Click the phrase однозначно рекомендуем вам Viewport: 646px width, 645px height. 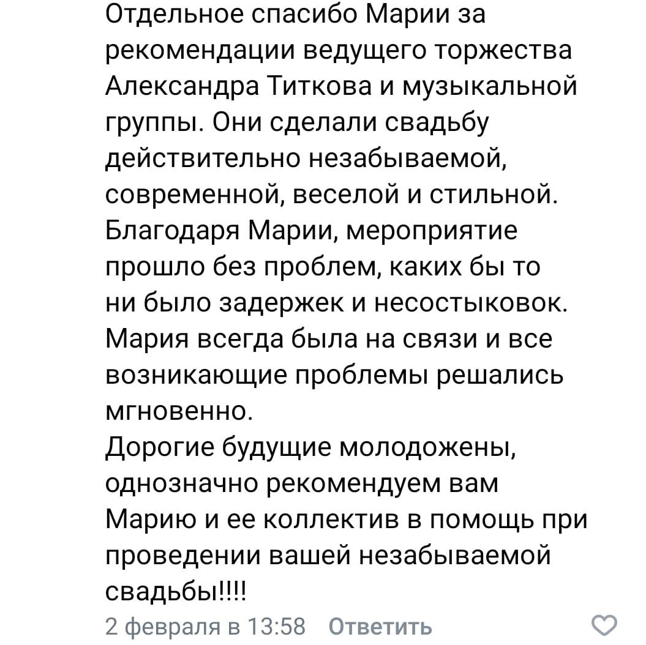[x=302, y=484]
